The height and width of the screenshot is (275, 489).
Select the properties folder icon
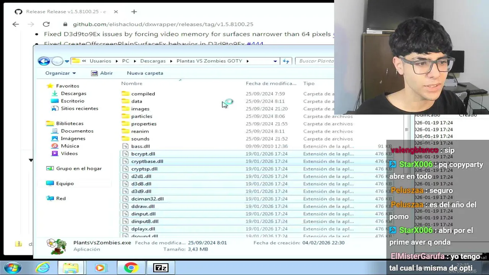(126, 124)
